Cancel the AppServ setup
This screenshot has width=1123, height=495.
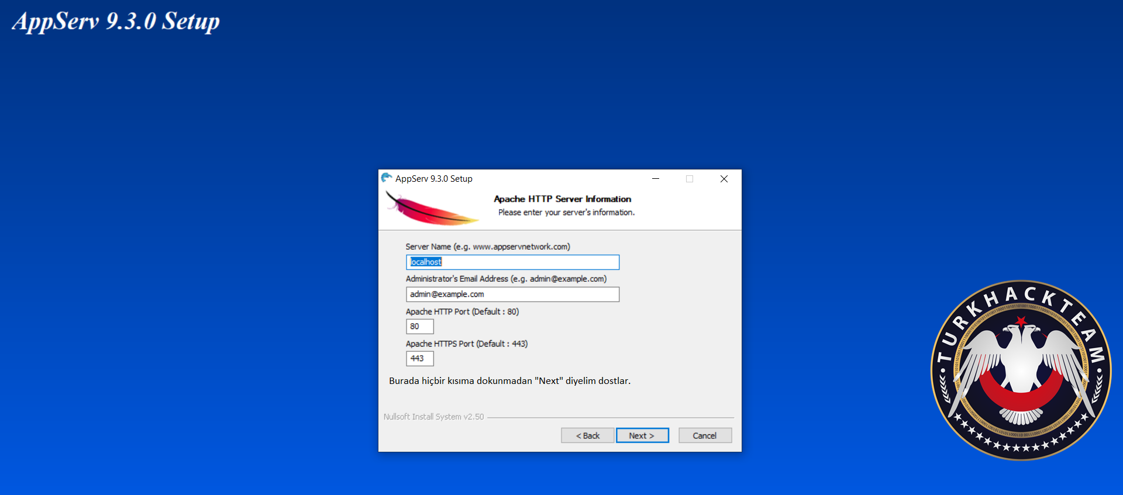[705, 435]
